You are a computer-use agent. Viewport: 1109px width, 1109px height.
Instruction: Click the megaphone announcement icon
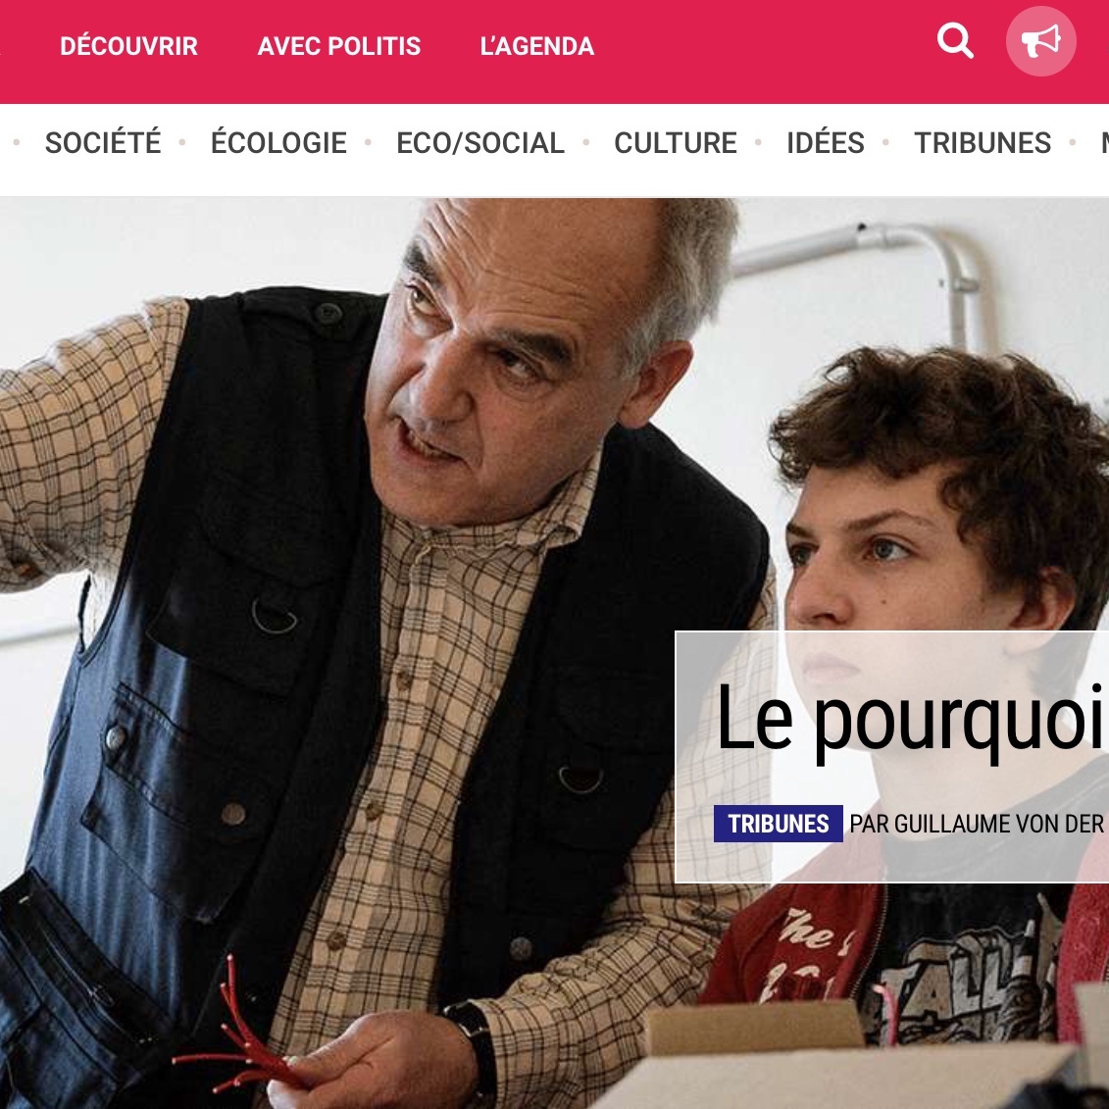[1041, 41]
